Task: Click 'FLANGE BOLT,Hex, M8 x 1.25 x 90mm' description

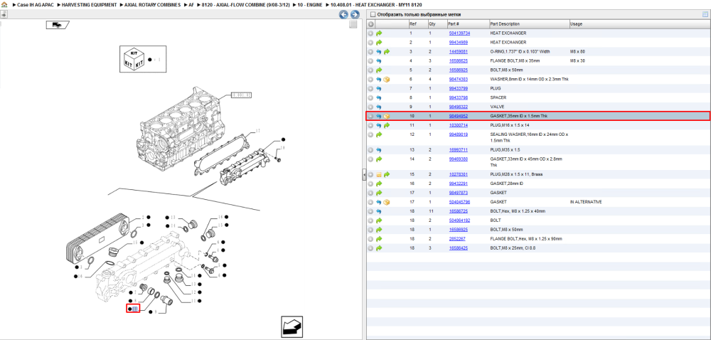Action: tap(526, 239)
